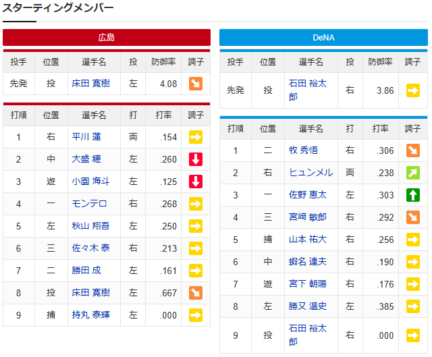Open player page for 宮﨑 敏郎
Image resolution: width=432 pixels, height=357 pixels.
(308, 217)
